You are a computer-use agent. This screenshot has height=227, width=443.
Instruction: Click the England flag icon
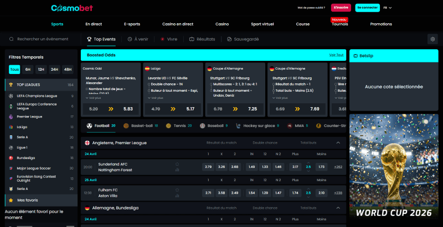[x=87, y=143]
